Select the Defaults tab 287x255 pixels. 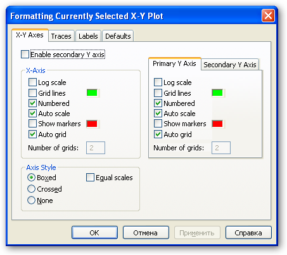point(118,36)
